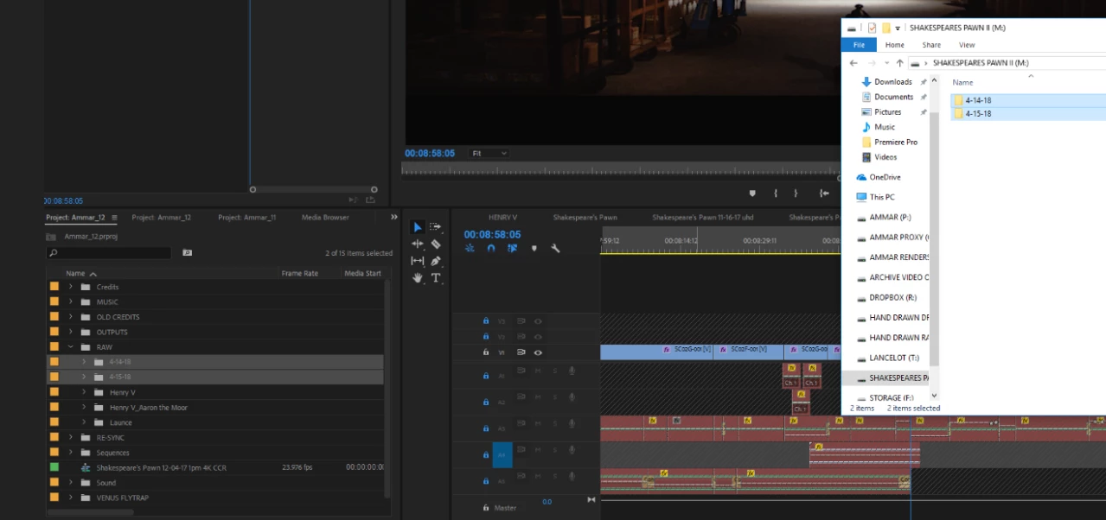This screenshot has height=520, width=1106.
Task: Collapse the RAW bin
Action: pyautogui.click(x=71, y=347)
